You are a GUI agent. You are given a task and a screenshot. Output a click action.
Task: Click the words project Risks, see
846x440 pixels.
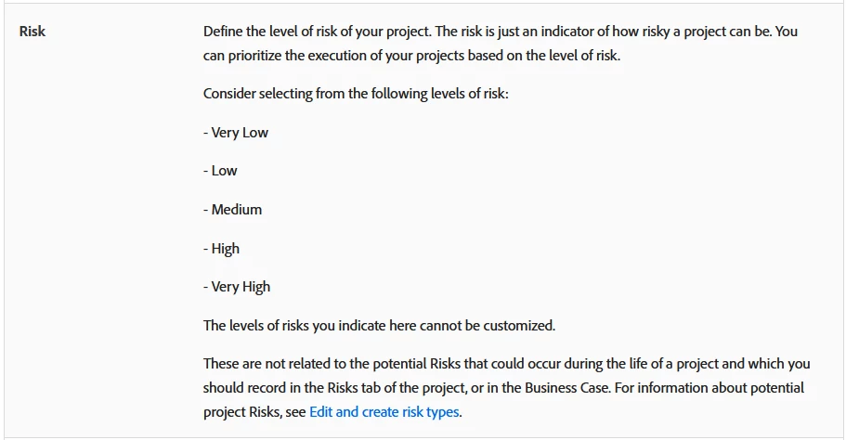click(x=254, y=412)
